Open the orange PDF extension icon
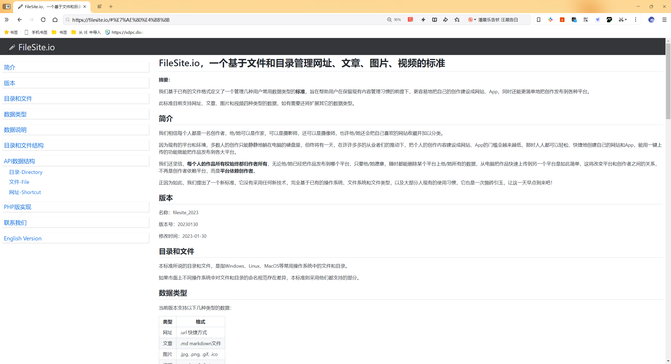 (562, 20)
